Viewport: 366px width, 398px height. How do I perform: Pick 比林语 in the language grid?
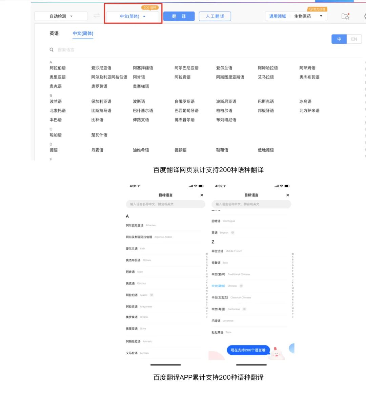[x=97, y=120]
